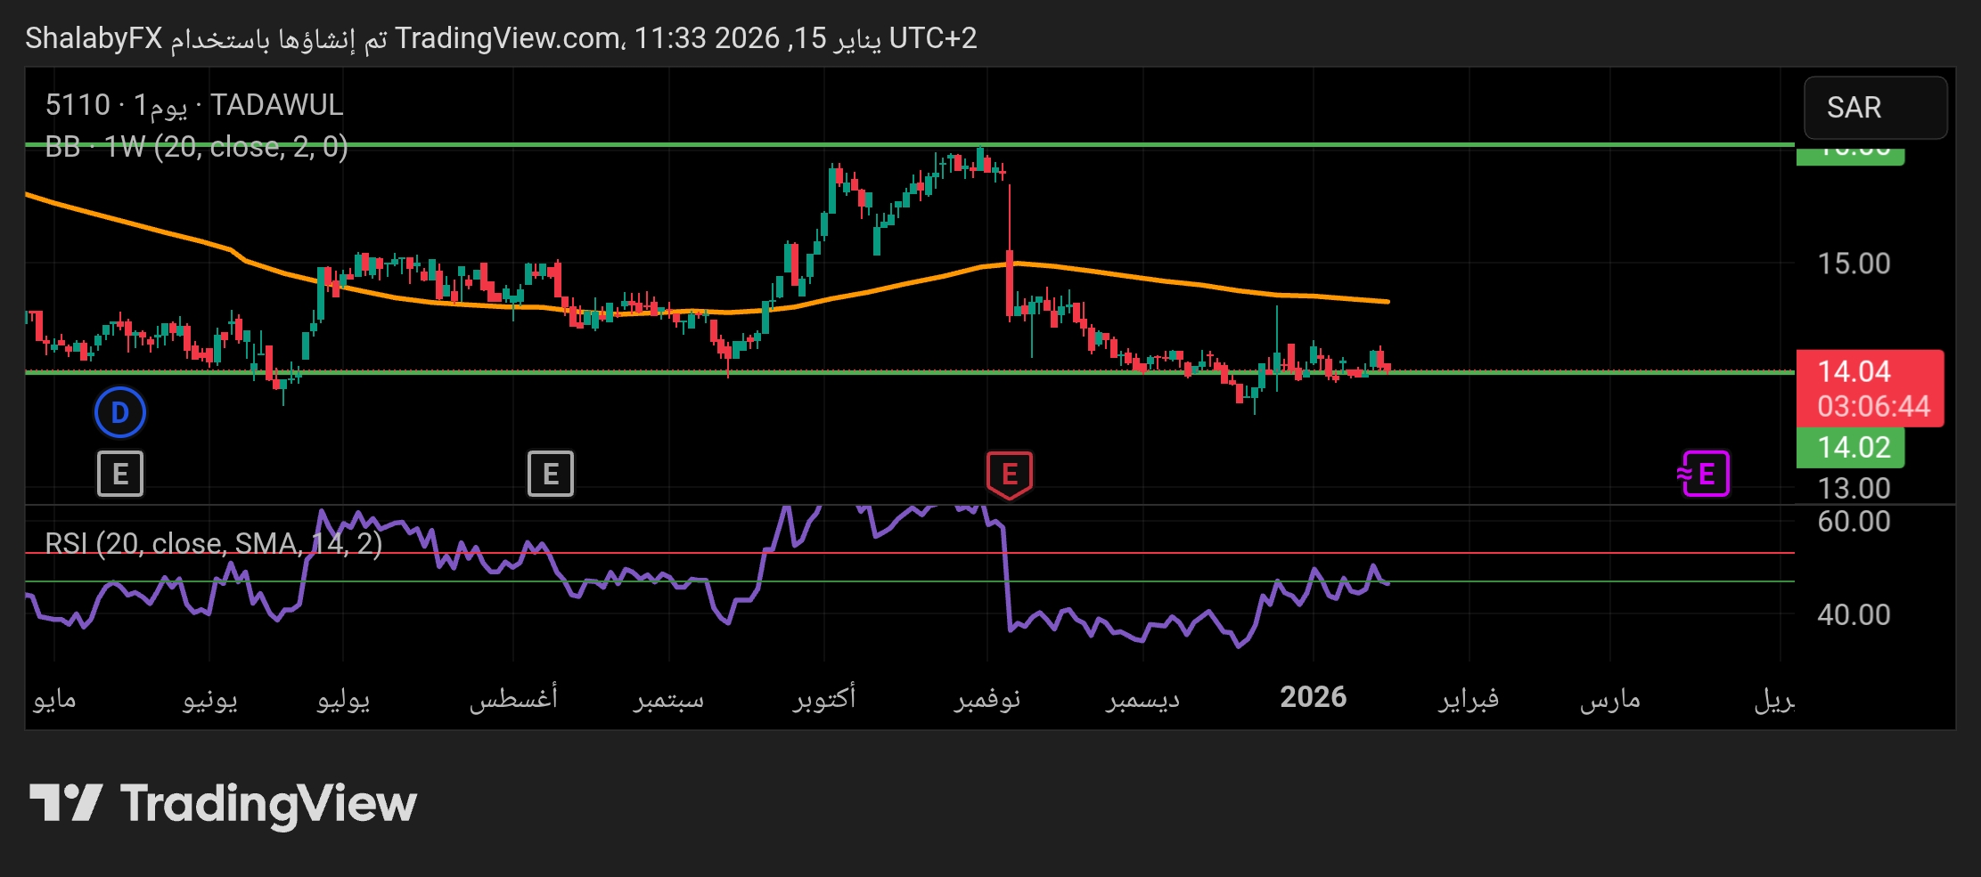Click the purple upcoming earnings E marker
The height and width of the screenshot is (877, 1981).
(1704, 474)
